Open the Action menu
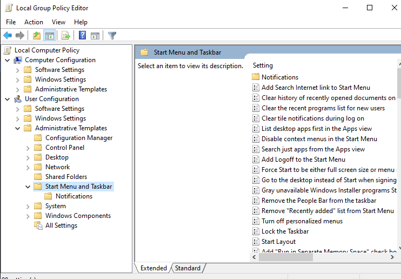 coord(34,22)
